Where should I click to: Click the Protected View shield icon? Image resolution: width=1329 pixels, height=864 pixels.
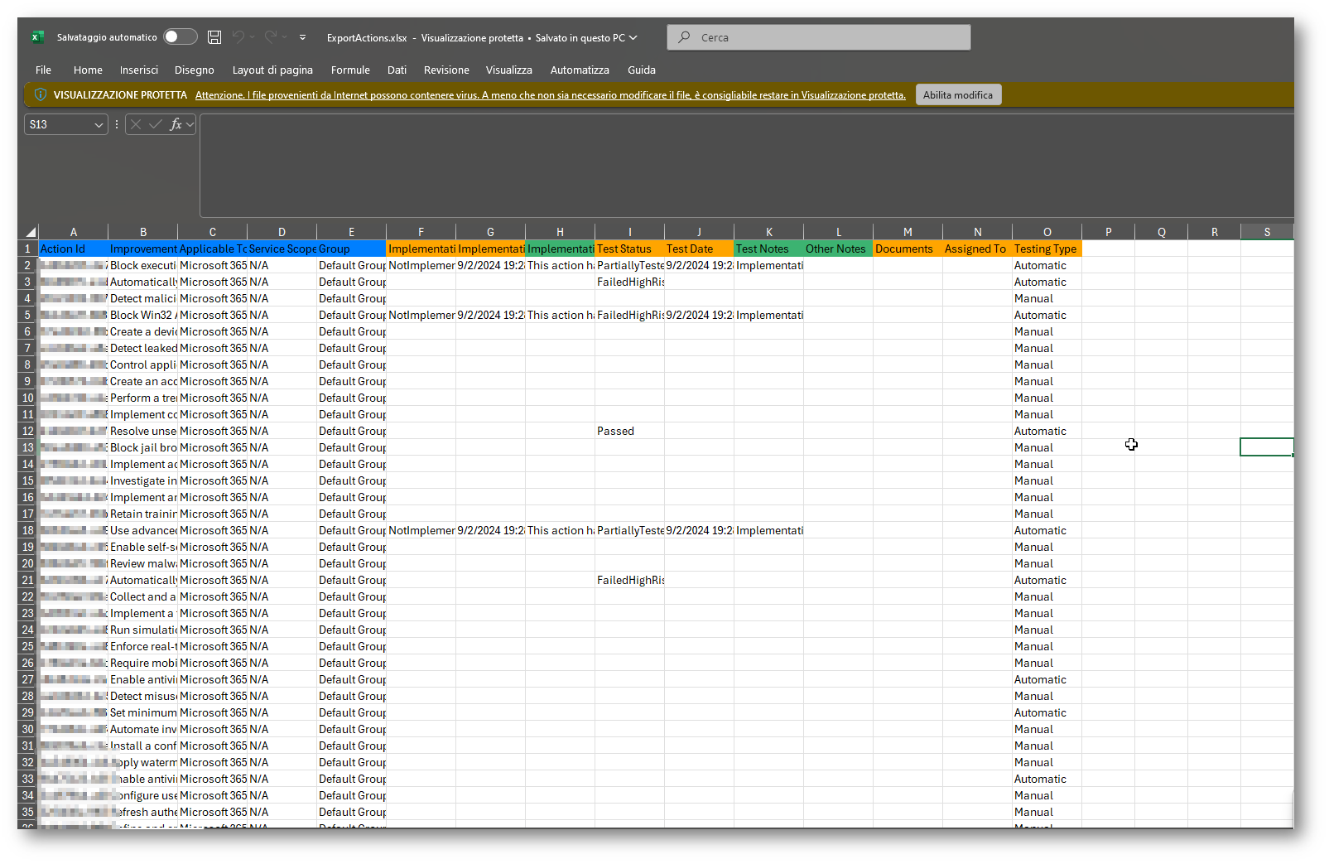40,94
